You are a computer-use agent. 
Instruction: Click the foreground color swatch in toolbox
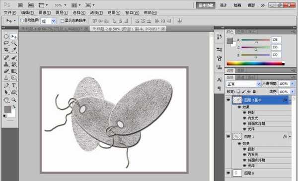point(7,110)
